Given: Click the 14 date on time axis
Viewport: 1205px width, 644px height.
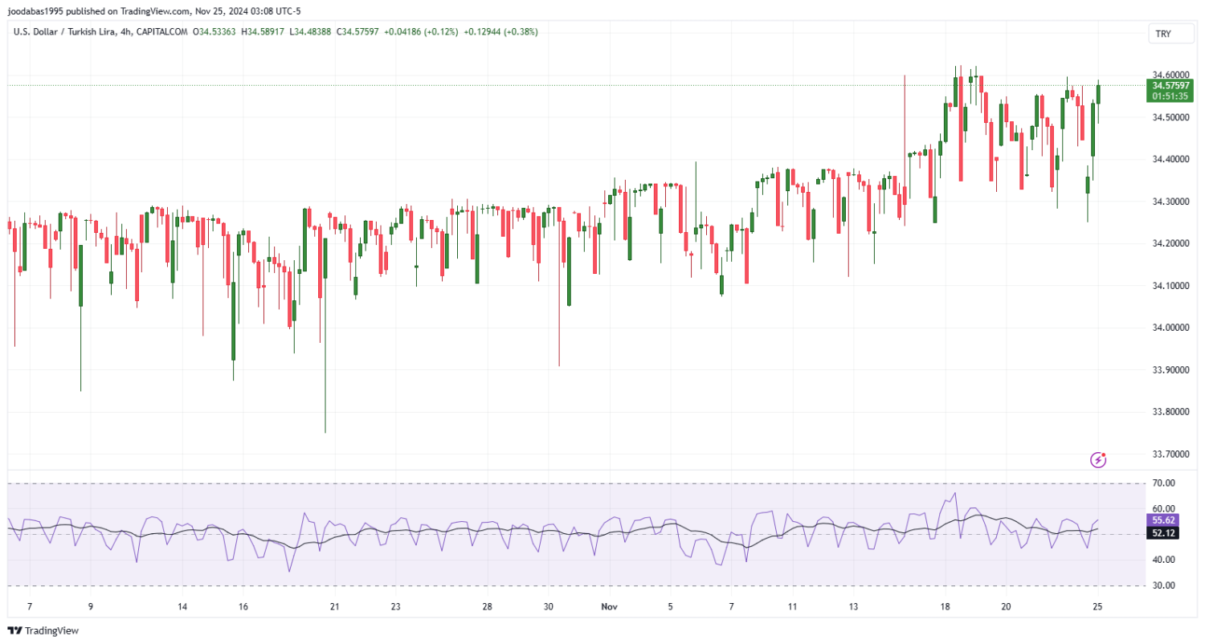Looking at the screenshot, I should click(182, 607).
